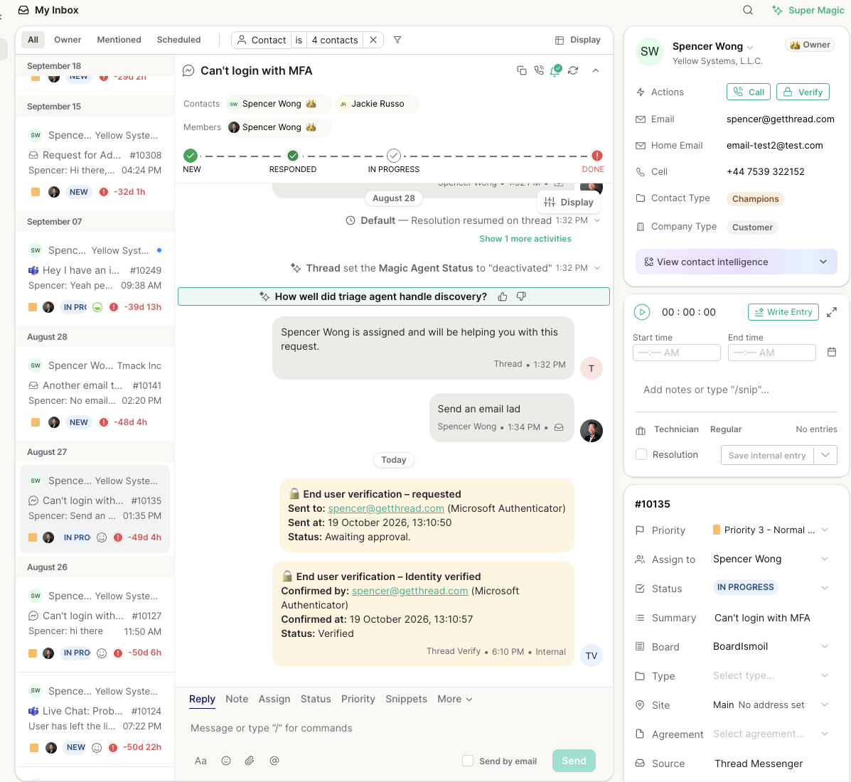
Task: Click the Super Magic sparkle icon
Action: click(x=778, y=11)
